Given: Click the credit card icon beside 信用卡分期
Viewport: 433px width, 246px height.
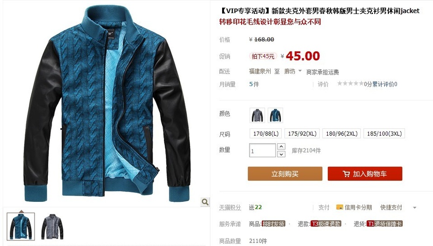Looking at the screenshot, I should (339, 207).
